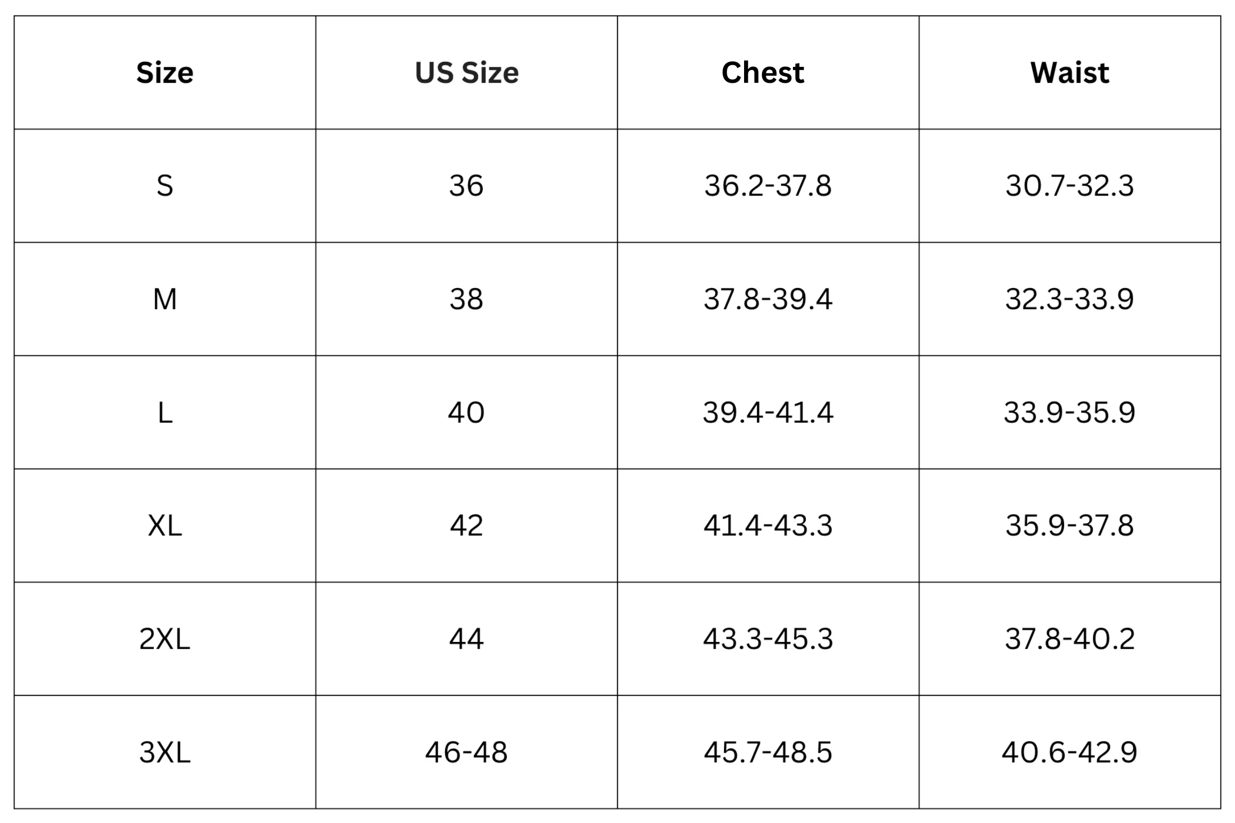Select chest measurement 43.3-45.3

[x=768, y=639]
